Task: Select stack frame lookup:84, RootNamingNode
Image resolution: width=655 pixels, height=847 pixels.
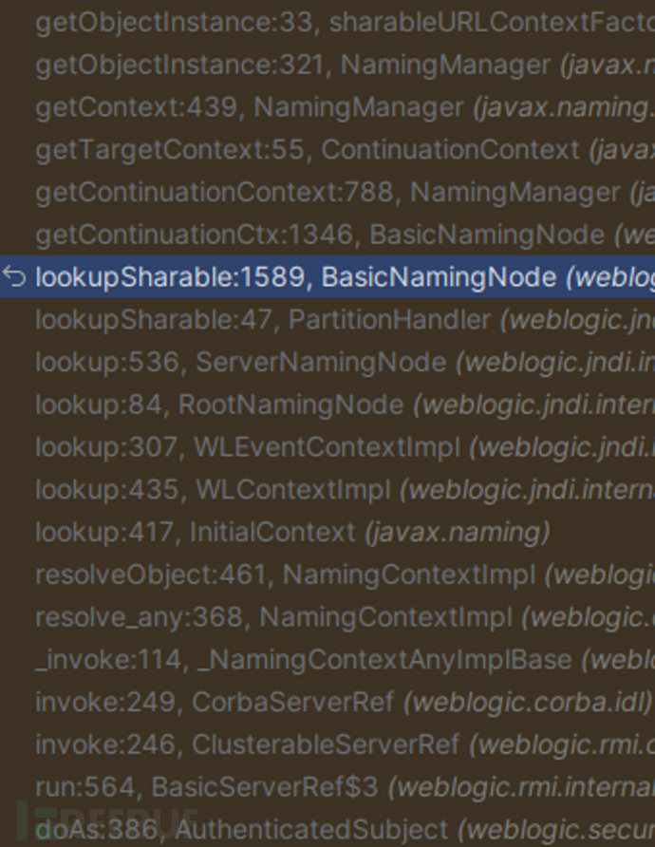Action: coord(327,405)
